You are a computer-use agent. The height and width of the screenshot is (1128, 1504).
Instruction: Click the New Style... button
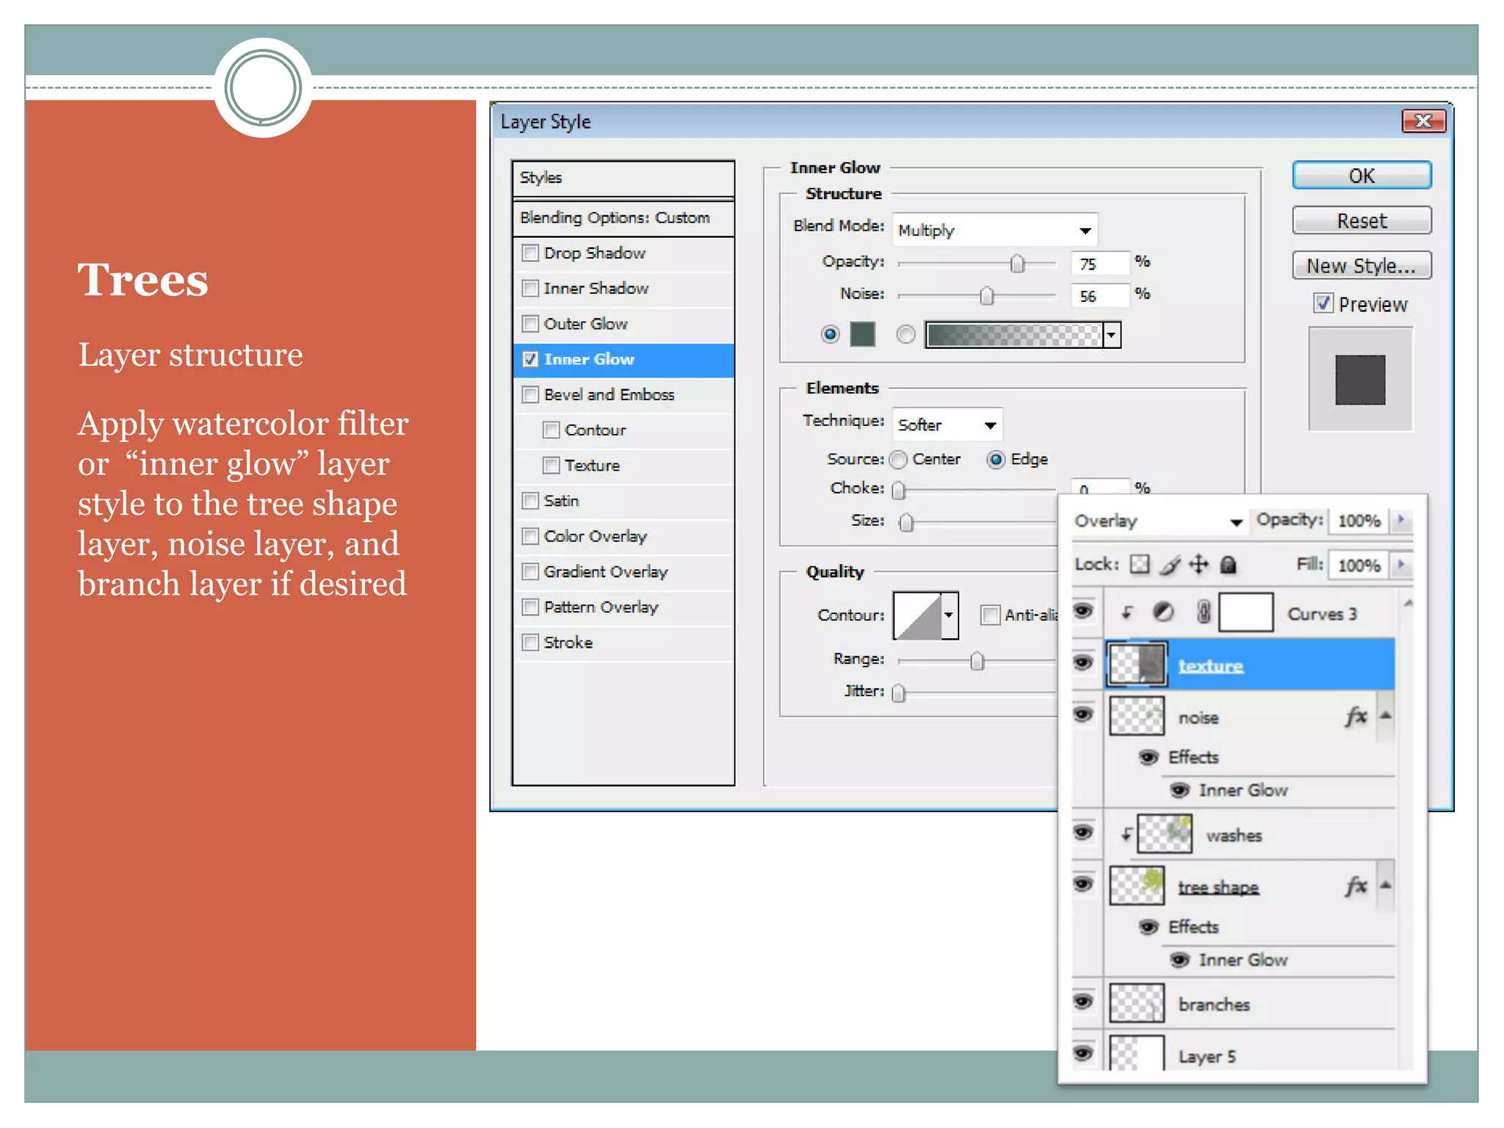pyautogui.click(x=1361, y=266)
